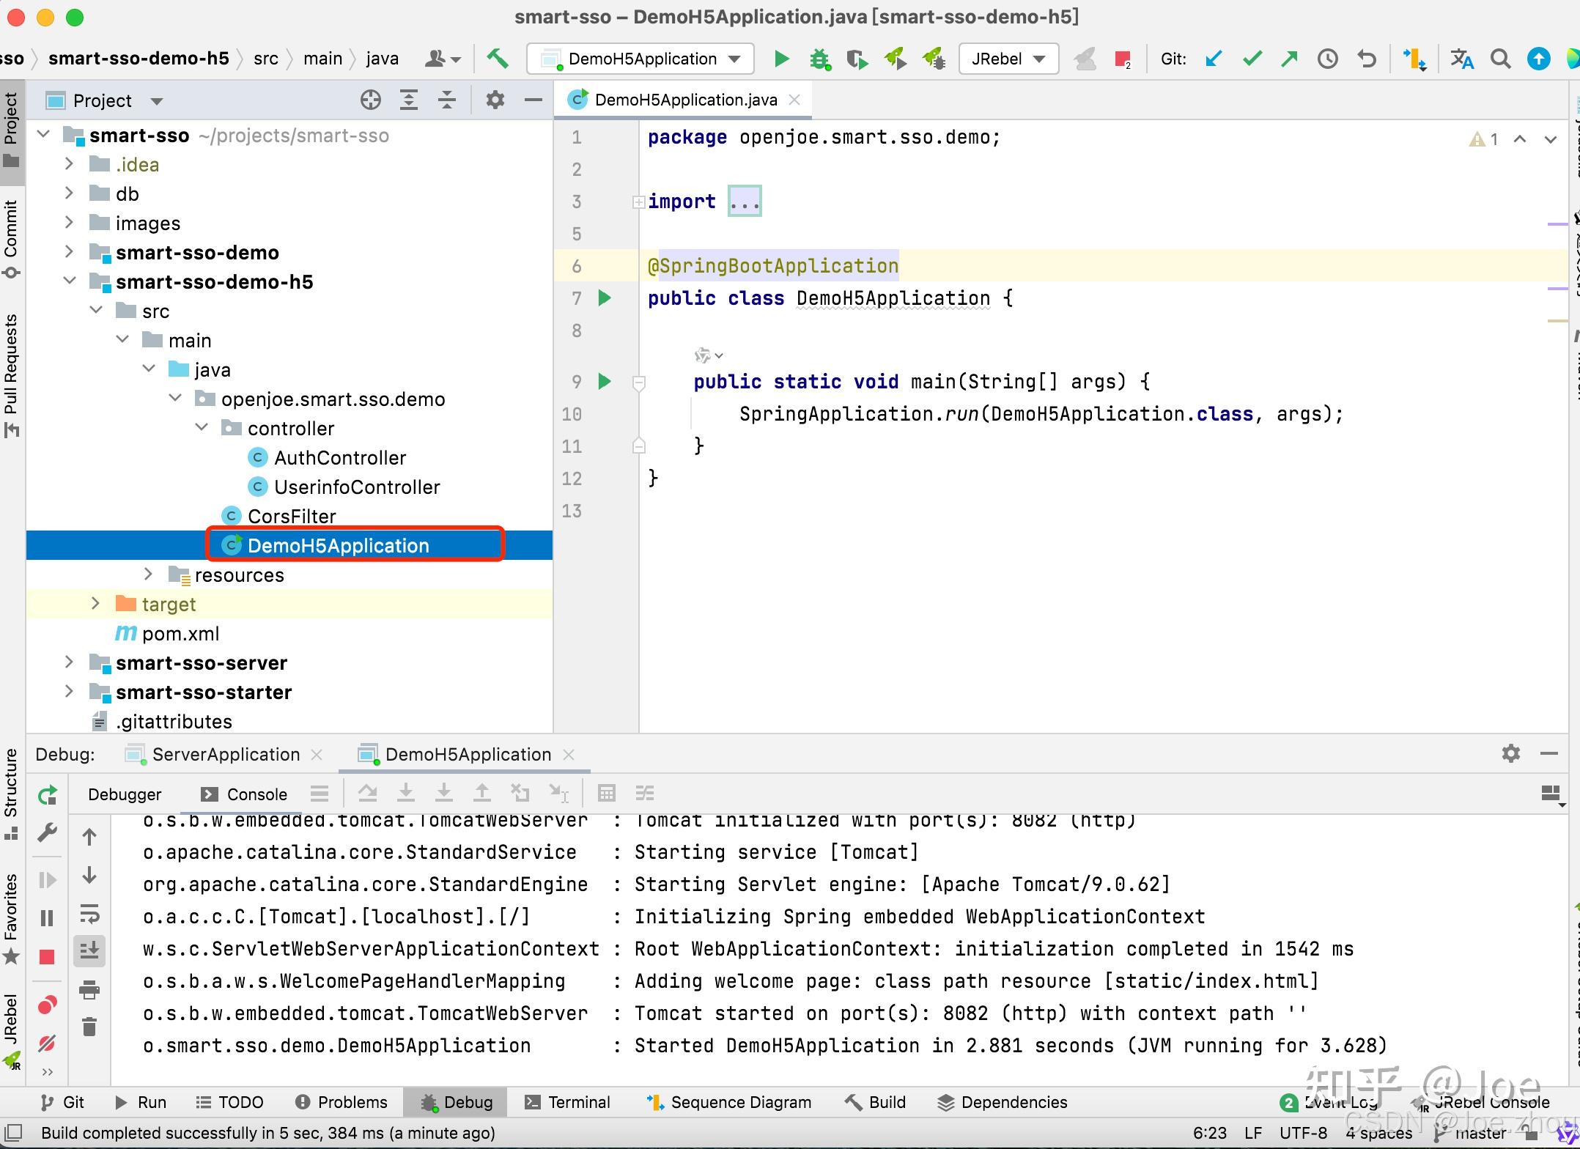The height and width of the screenshot is (1149, 1580).
Task: Hide the Project tool window
Action: pos(534,100)
